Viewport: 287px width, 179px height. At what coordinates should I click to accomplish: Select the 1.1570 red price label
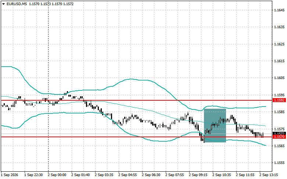[279, 137]
